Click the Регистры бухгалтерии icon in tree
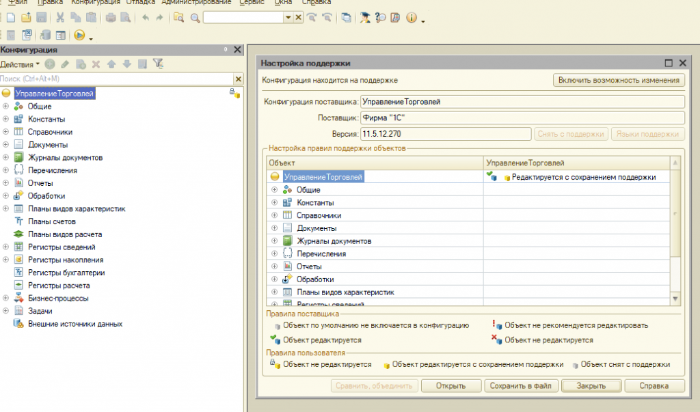Image resolution: width=700 pixels, height=412 pixels. (x=19, y=273)
